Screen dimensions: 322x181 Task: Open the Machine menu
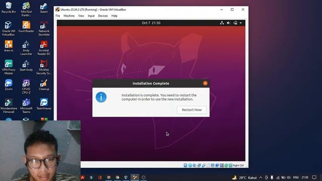[x=69, y=16]
